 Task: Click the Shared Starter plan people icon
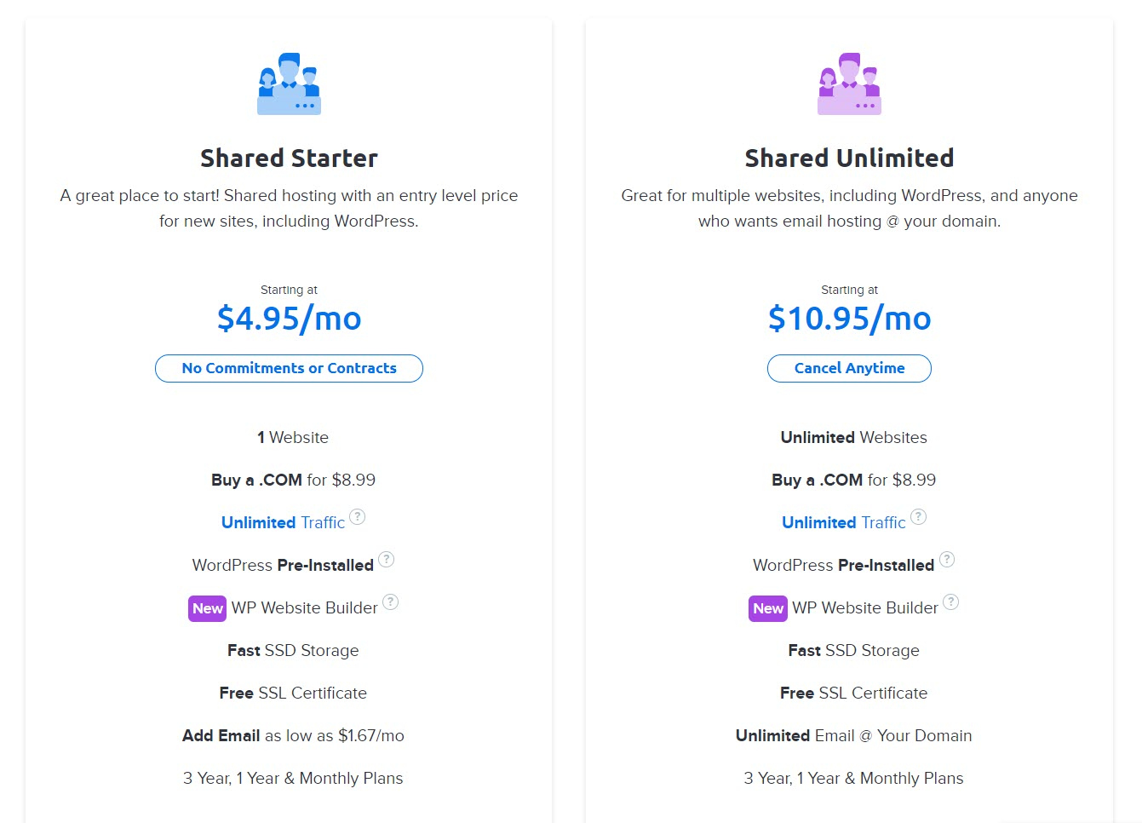click(x=289, y=83)
